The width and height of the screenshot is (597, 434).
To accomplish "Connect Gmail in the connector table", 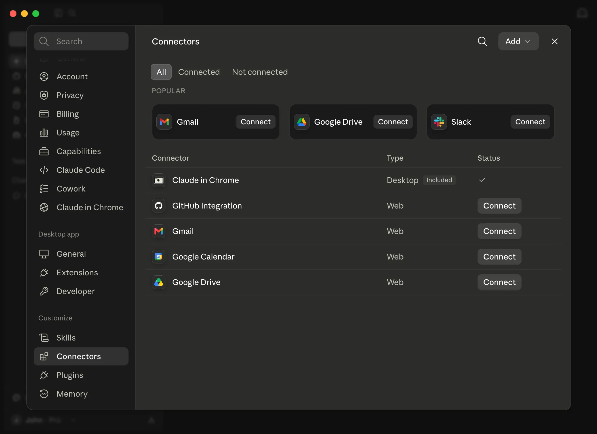I will point(499,231).
